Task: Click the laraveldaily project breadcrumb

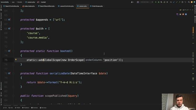Action: tap(5, 2)
